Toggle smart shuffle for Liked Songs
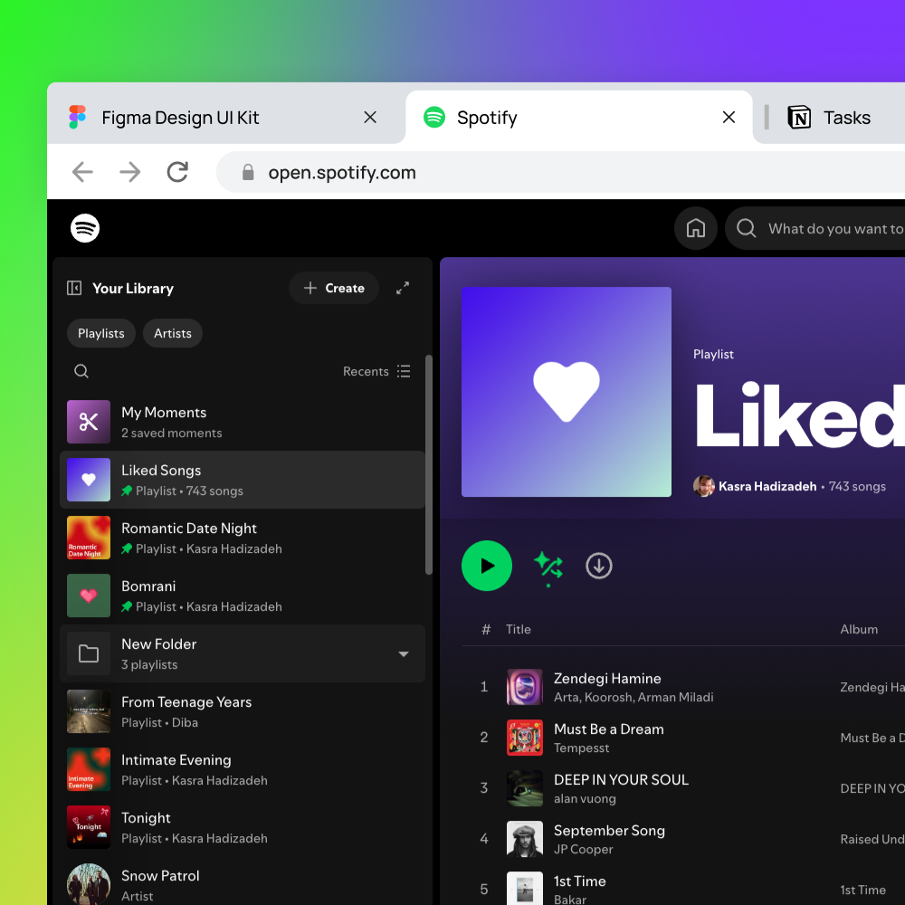905x905 pixels. coord(548,567)
